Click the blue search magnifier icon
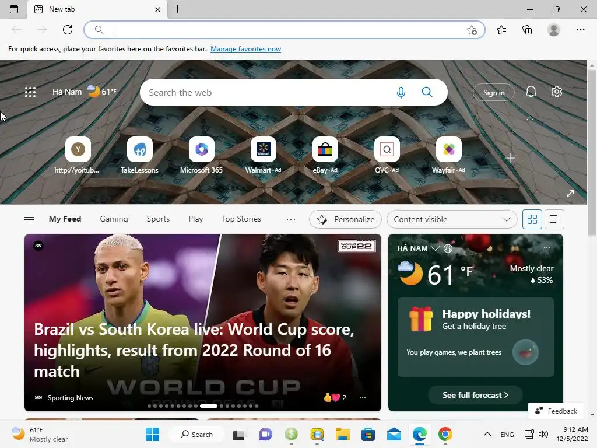Screen dimensions: 597x448 (x=427, y=92)
